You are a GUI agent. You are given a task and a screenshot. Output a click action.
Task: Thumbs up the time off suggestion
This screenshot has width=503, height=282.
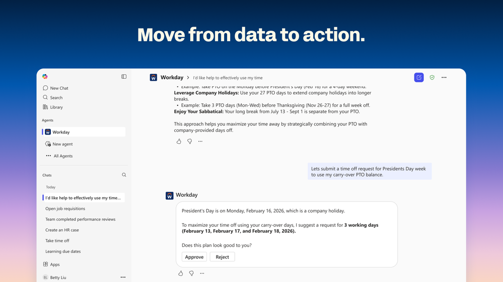[181, 273]
